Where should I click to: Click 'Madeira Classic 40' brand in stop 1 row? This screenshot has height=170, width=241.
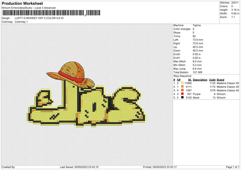tap(228, 83)
